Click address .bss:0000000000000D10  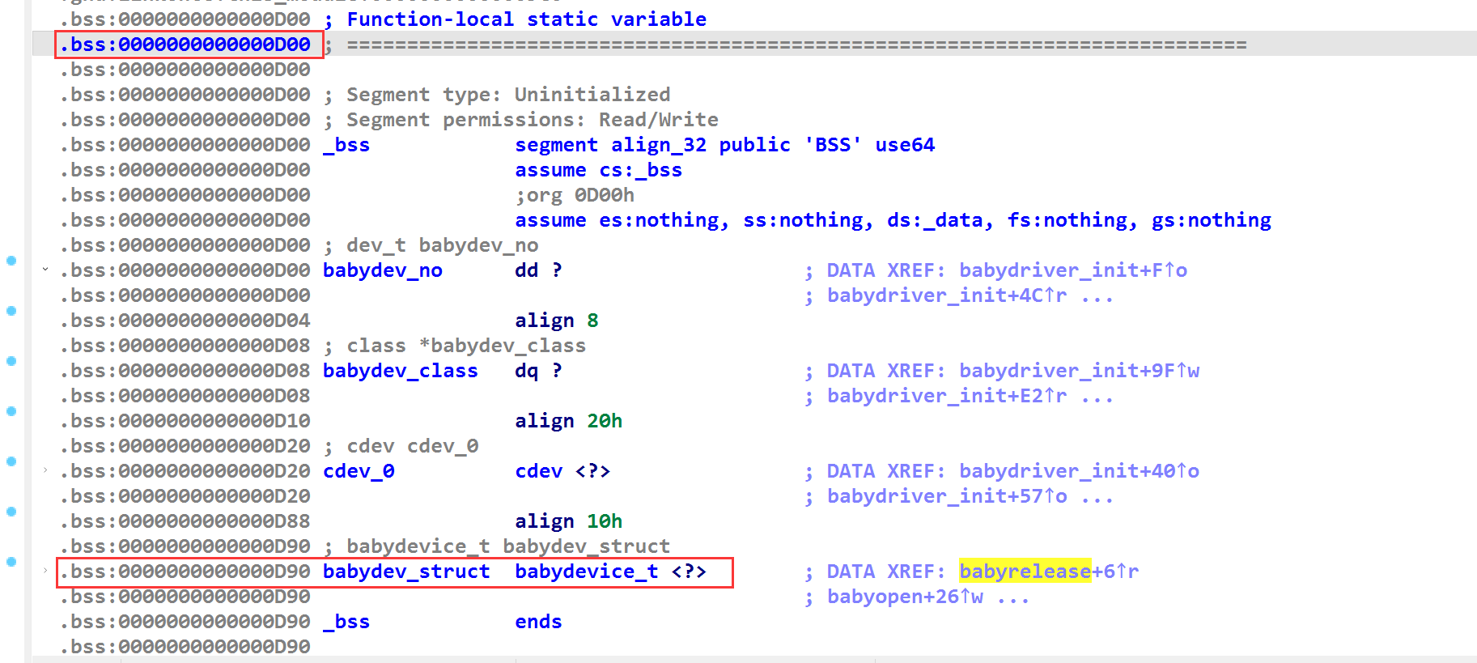[185, 421]
